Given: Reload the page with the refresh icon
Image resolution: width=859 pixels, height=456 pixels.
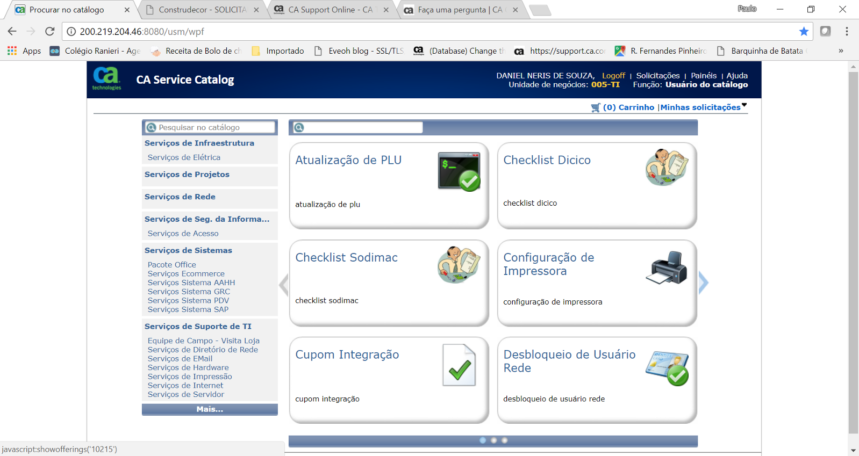Looking at the screenshot, I should (x=50, y=32).
